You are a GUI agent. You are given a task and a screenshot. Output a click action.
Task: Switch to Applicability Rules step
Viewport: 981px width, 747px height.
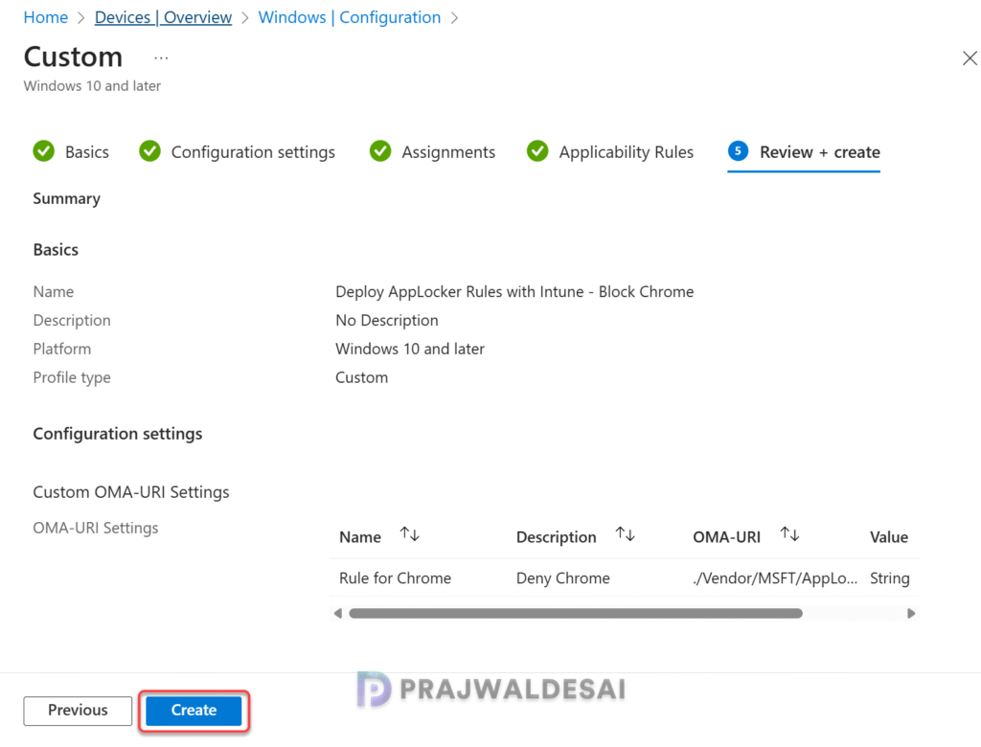[x=626, y=152]
